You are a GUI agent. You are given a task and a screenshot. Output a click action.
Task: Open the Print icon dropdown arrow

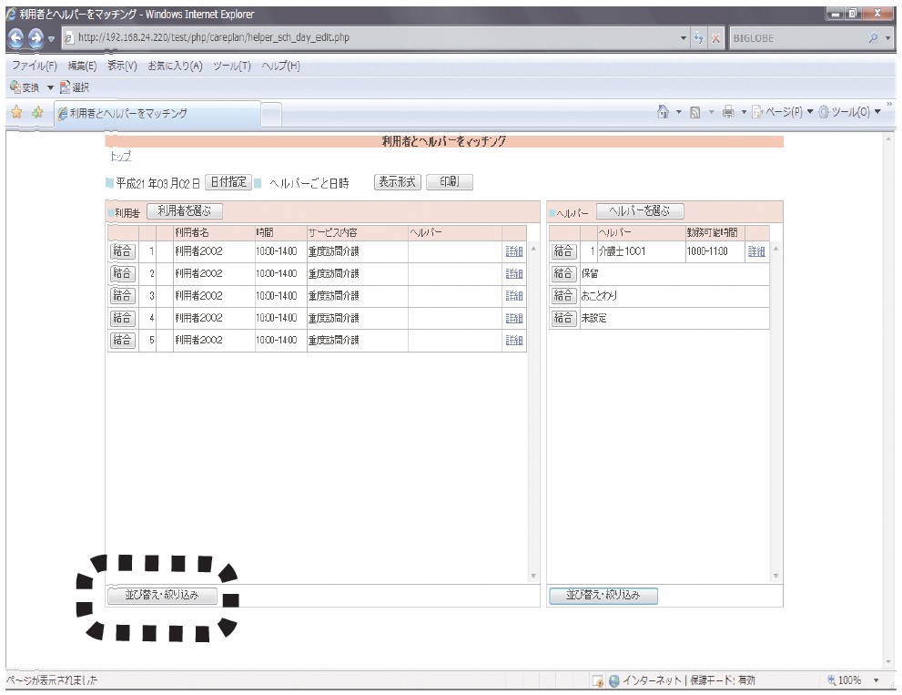click(x=744, y=112)
